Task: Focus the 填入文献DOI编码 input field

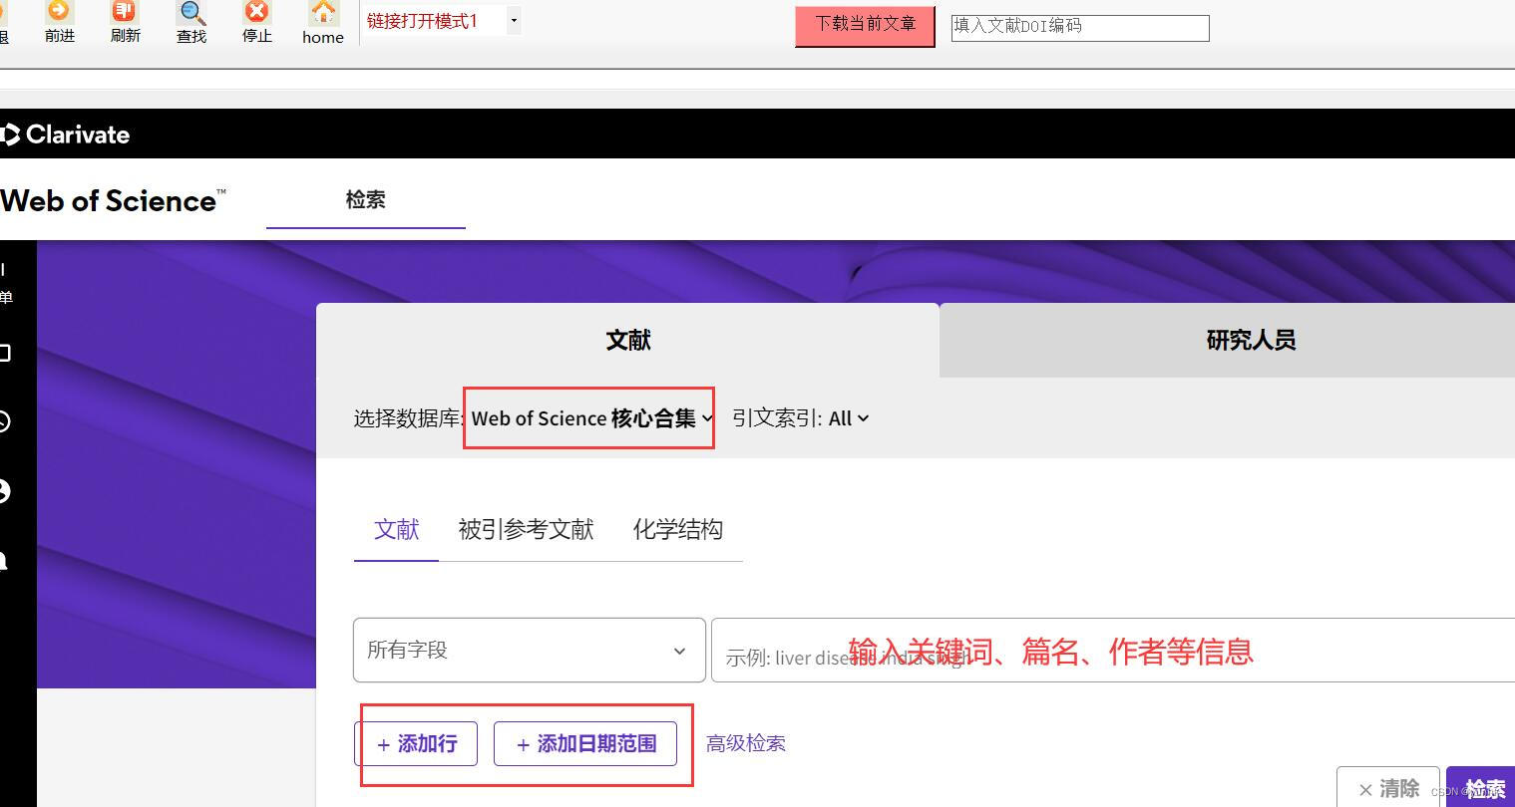Action: [x=1080, y=27]
